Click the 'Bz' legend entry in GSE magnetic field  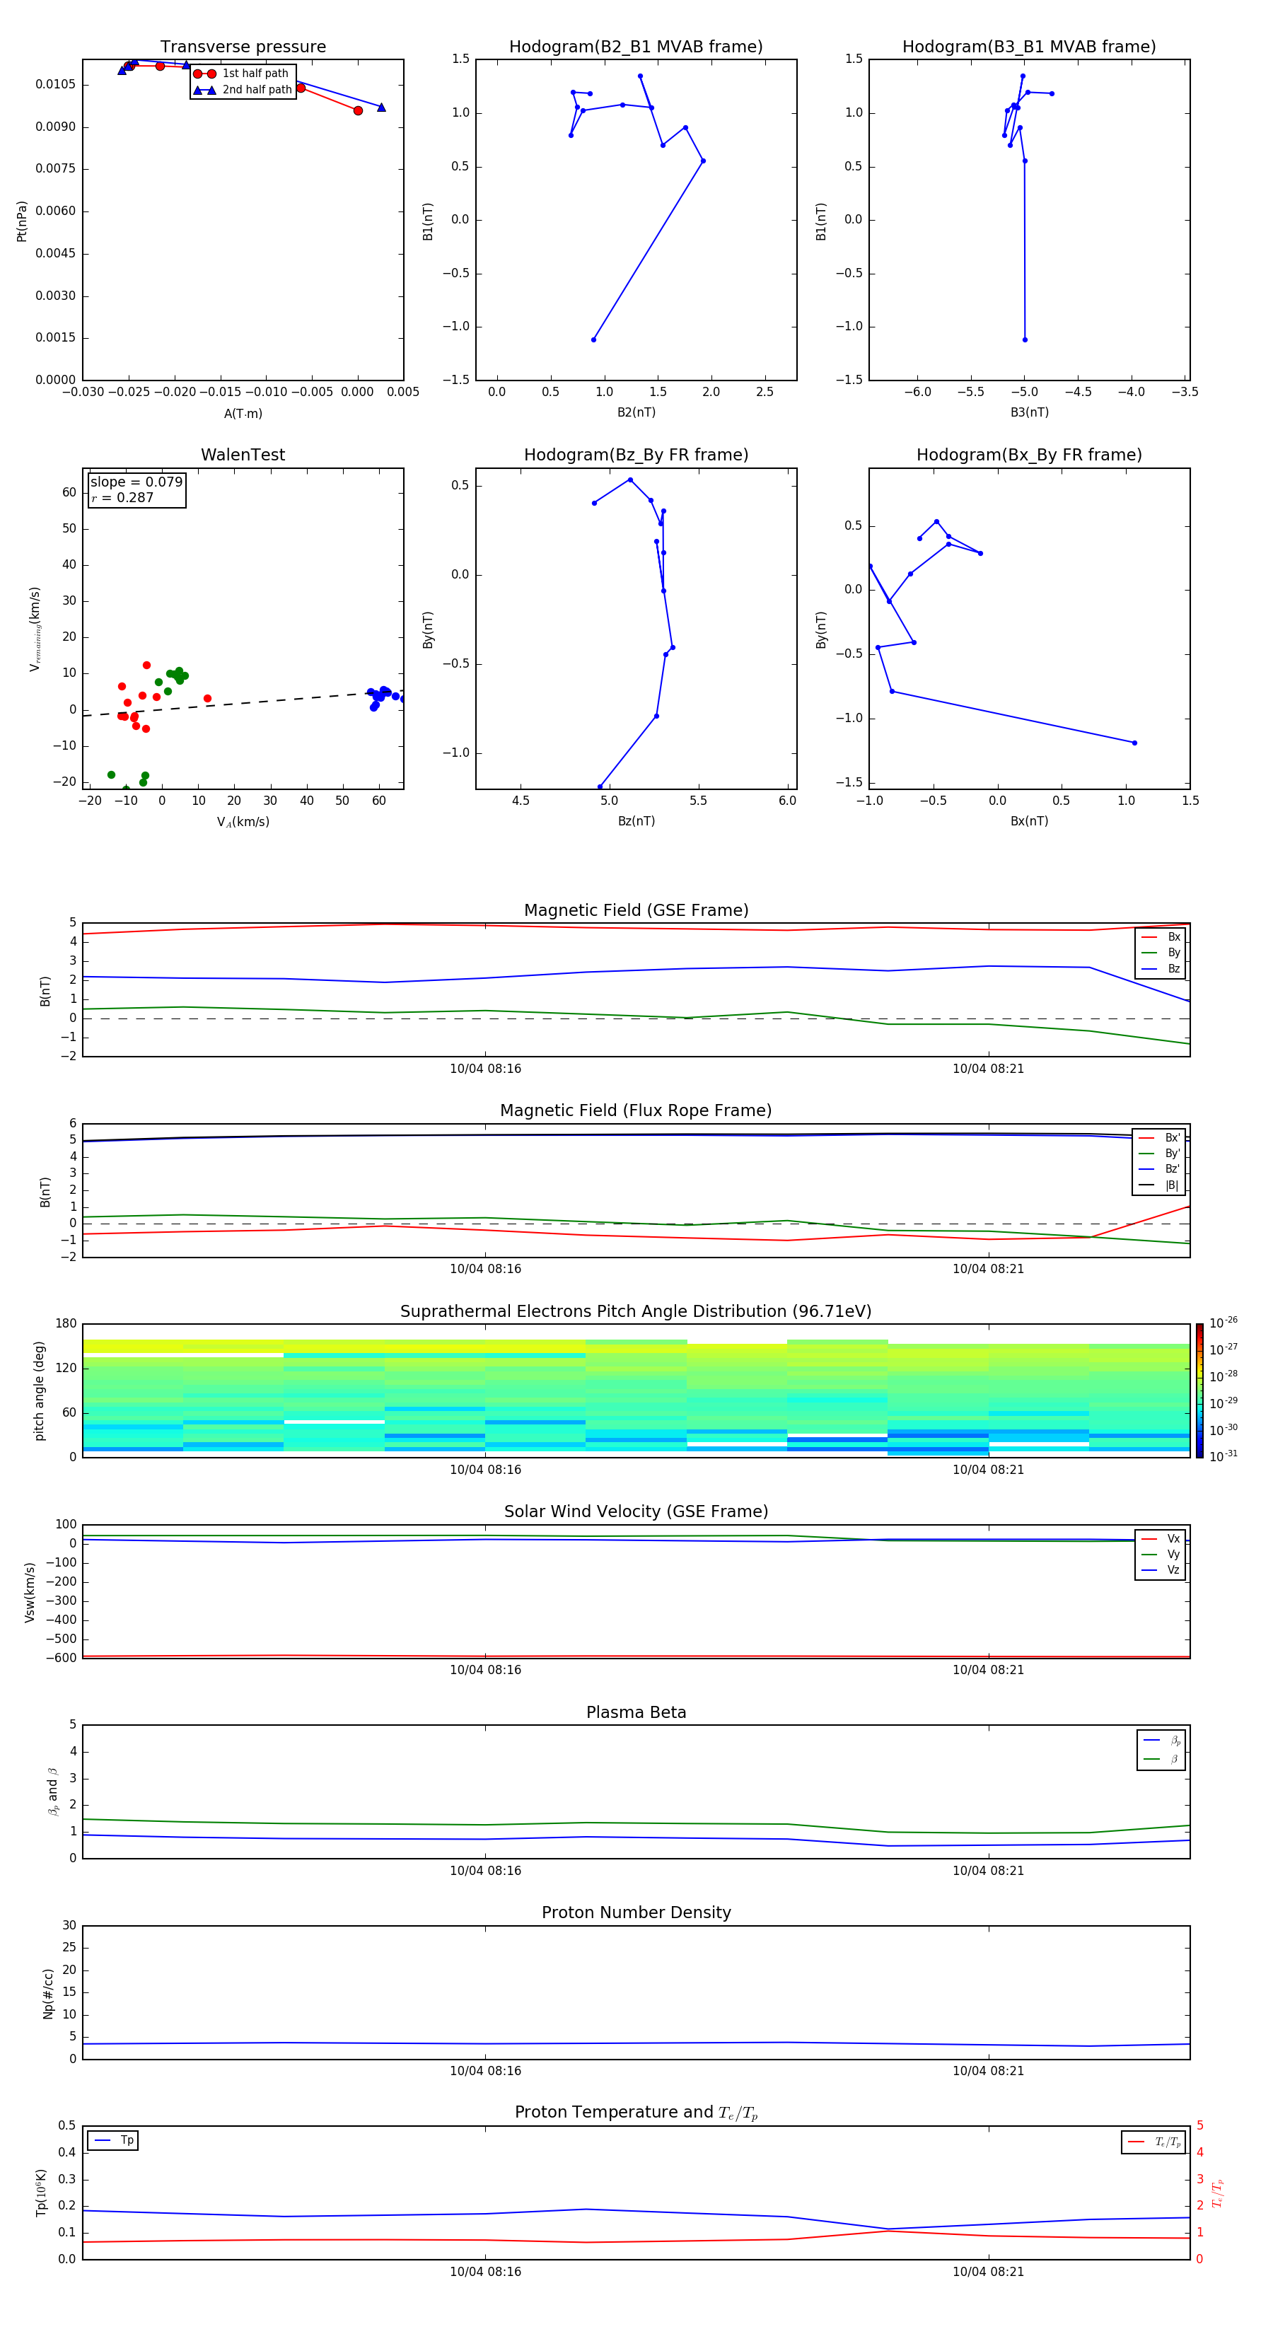1161,970
